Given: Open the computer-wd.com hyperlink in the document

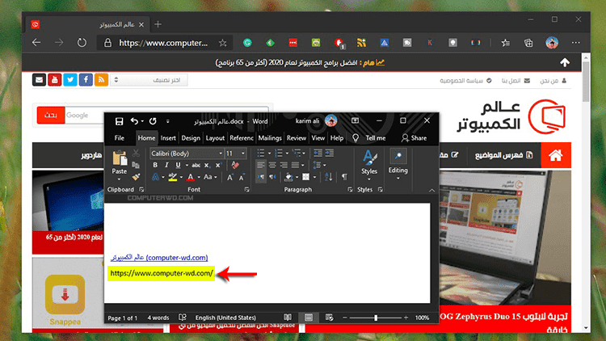Looking at the screenshot, I should point(159,258).
